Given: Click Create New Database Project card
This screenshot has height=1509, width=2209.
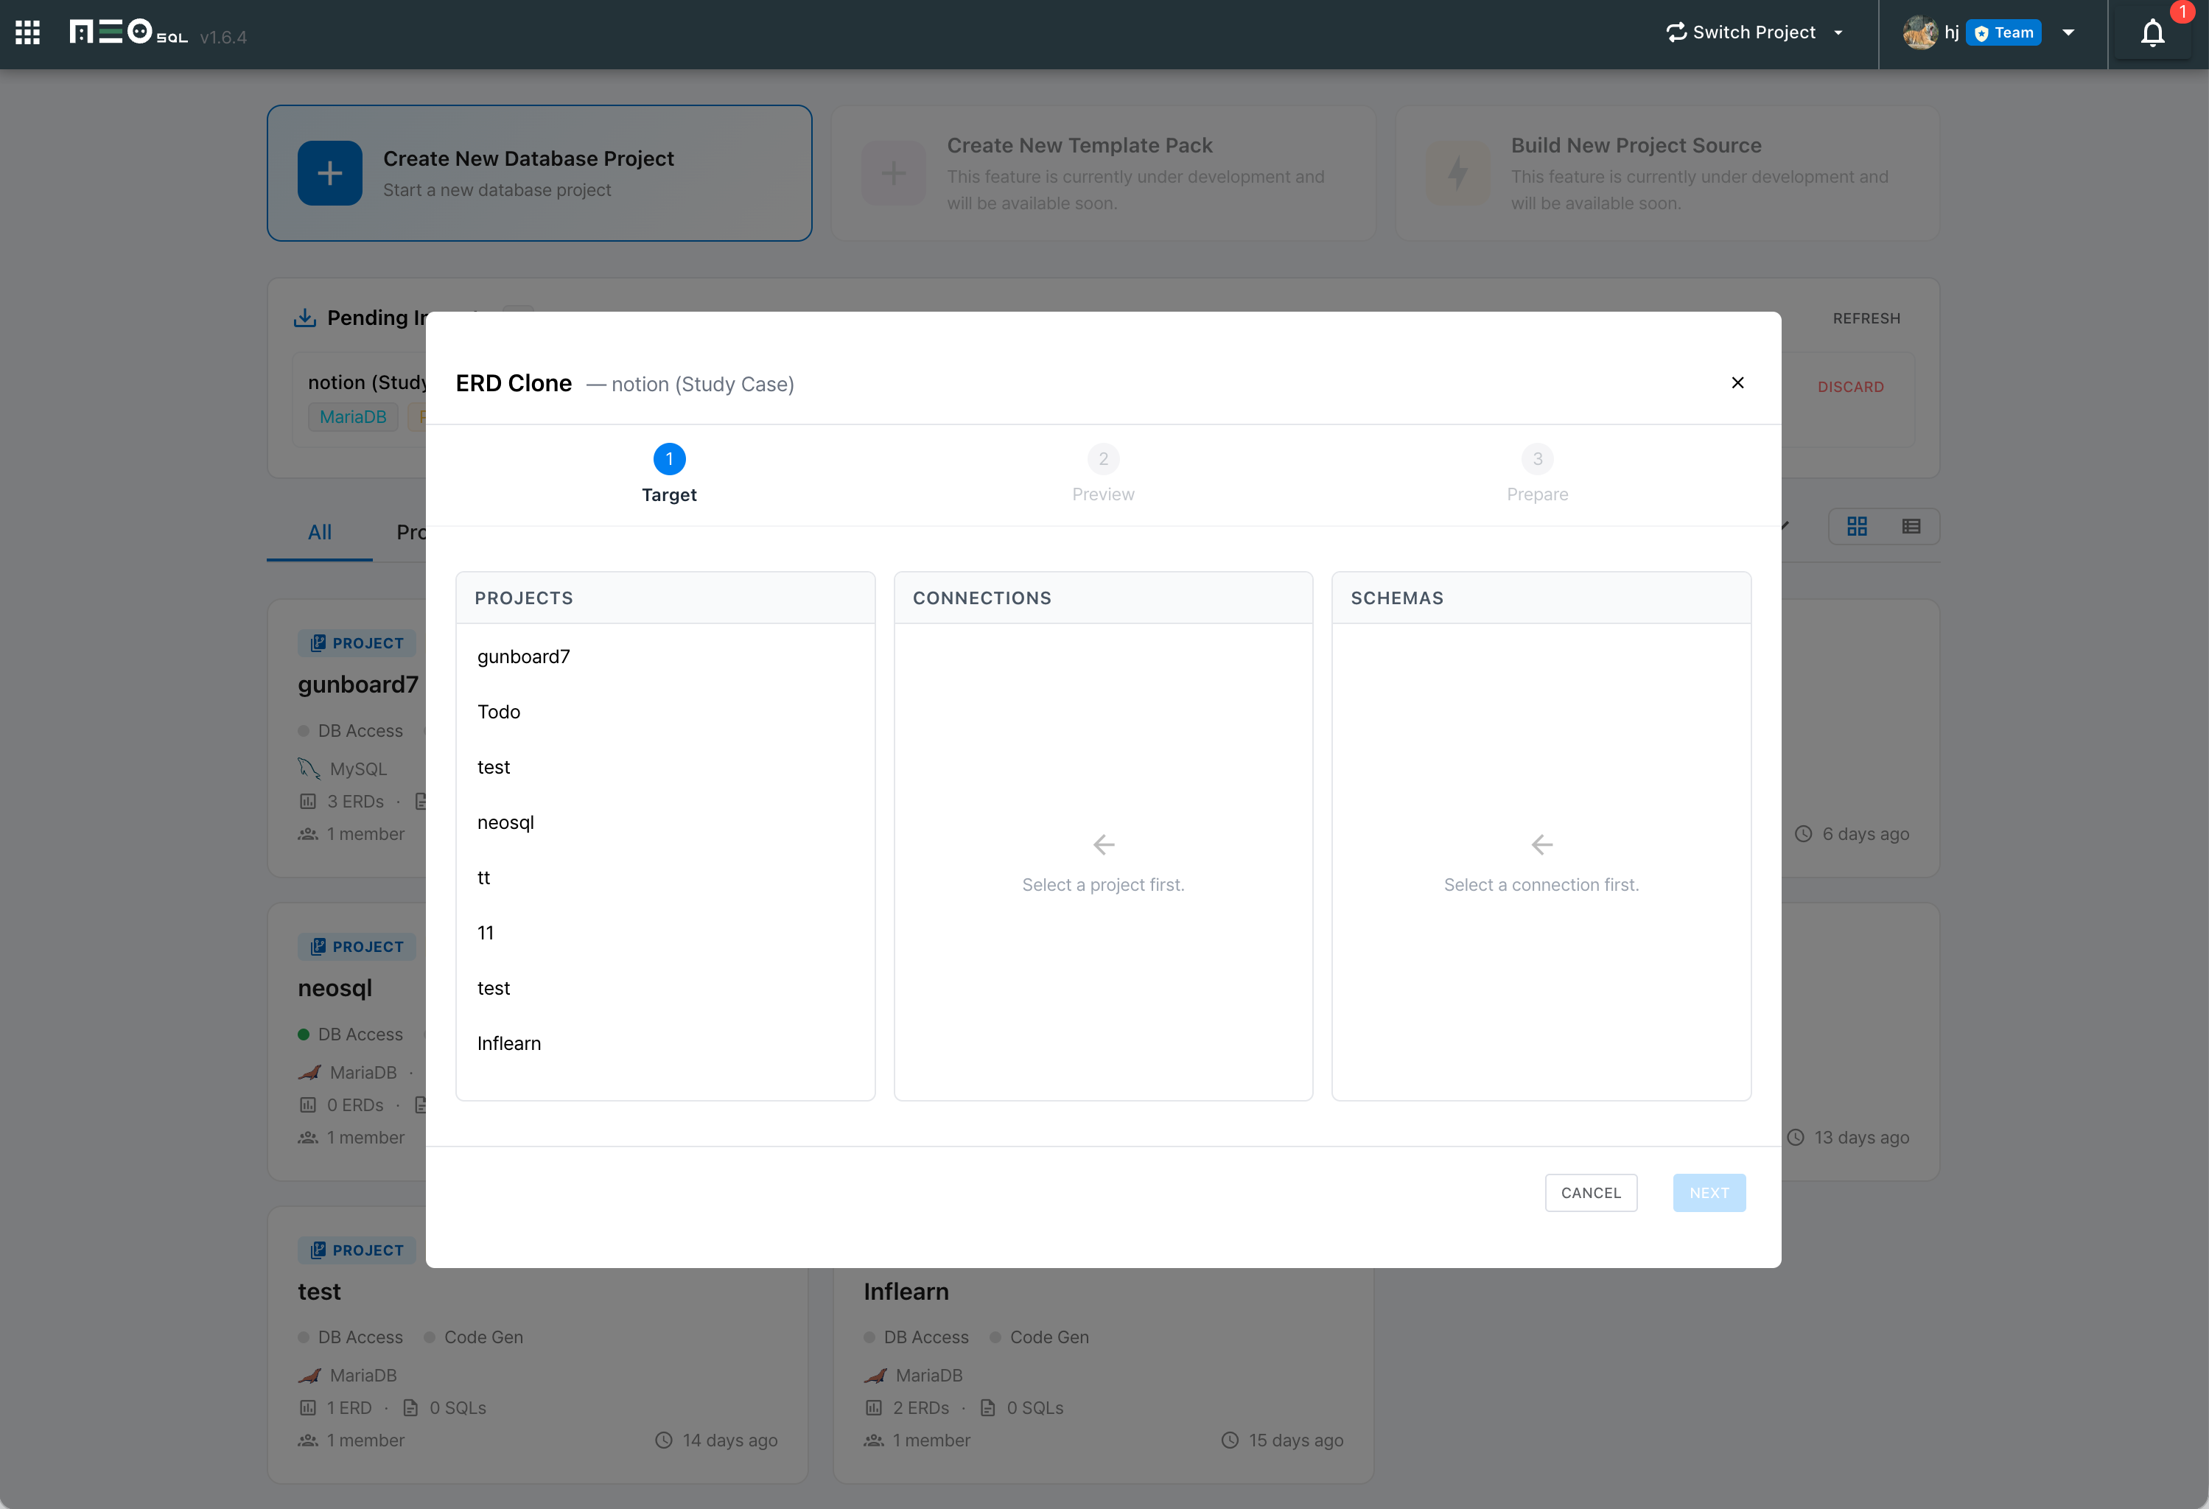Looking at the screenshot, I should coord(539,173).
